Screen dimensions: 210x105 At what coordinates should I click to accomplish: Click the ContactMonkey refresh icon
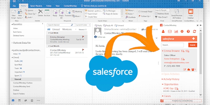195,31
